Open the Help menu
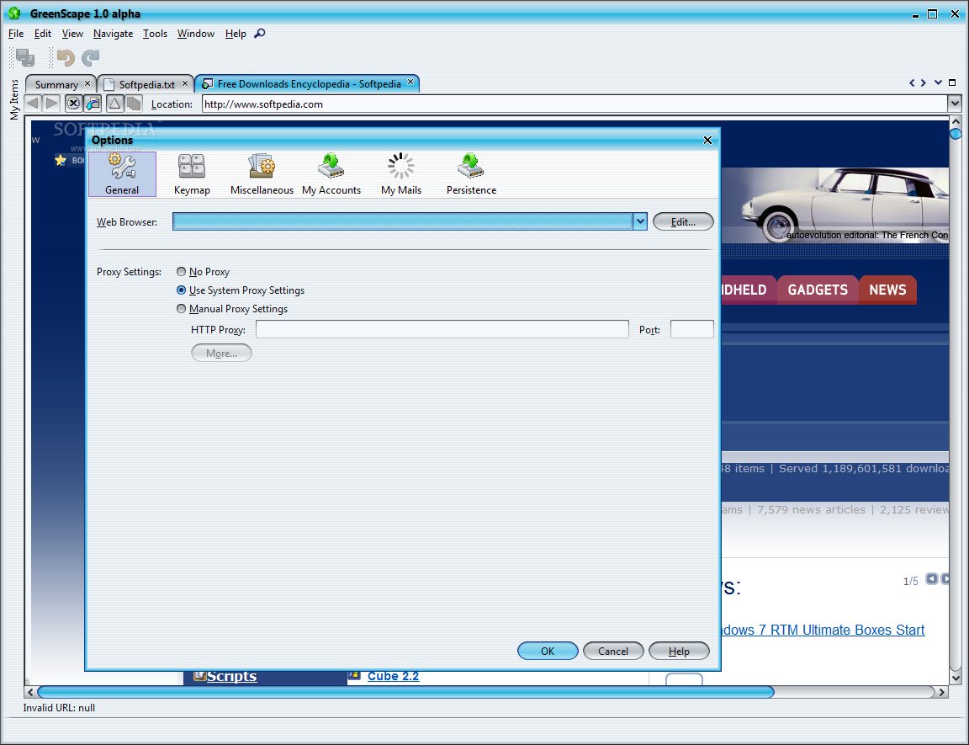Image resolution: width=969 pixels, height=745 pixels. click(x=236, y=34)
